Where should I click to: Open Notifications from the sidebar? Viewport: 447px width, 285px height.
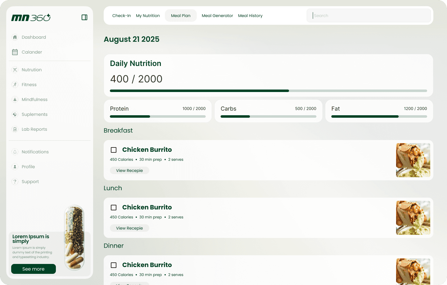(x=35, y=152)
